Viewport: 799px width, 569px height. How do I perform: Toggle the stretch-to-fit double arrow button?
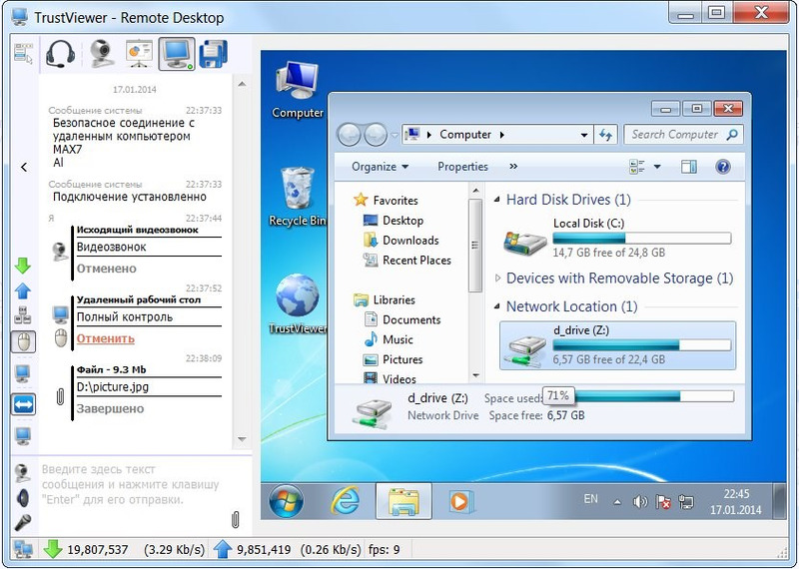point(23,405)
